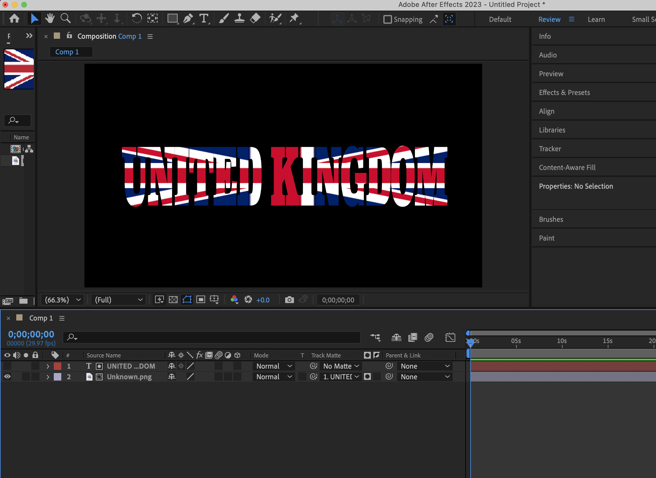Click the red label color of layer 1
656x478 pixels.
coord(58,366)
